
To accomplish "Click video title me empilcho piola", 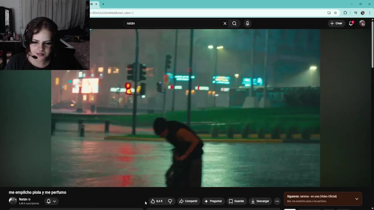I will [x=37, y=192].
